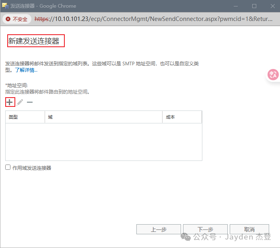Minimize the 发送连接器 window
Screen dimensions: 280x248
235,6
